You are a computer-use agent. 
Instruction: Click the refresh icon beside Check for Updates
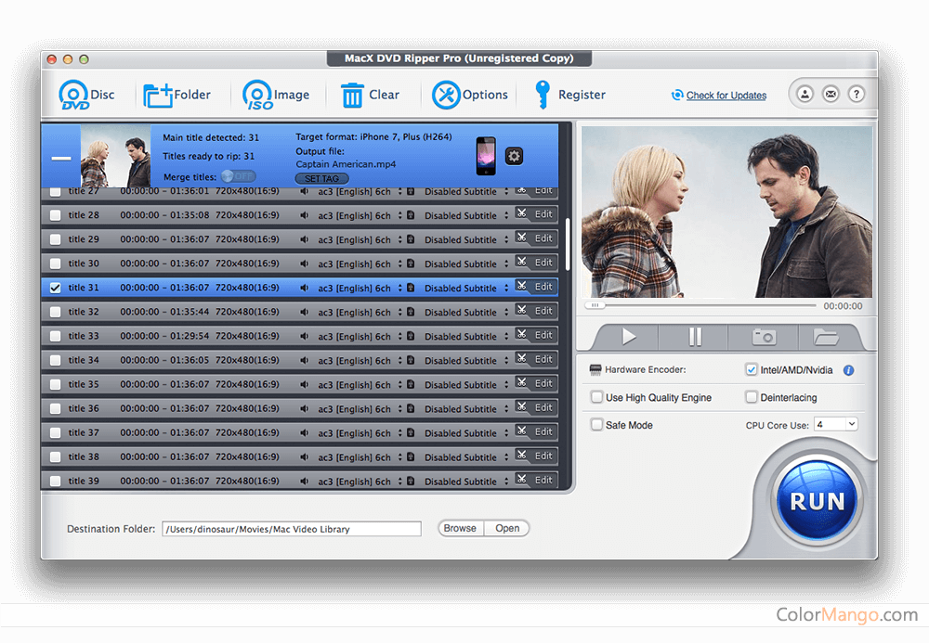click(677, 95)
